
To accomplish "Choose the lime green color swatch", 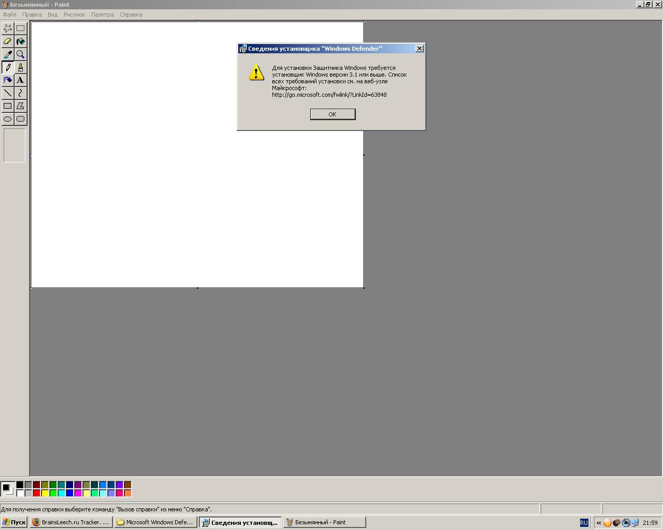I will (x=53, y=493).
